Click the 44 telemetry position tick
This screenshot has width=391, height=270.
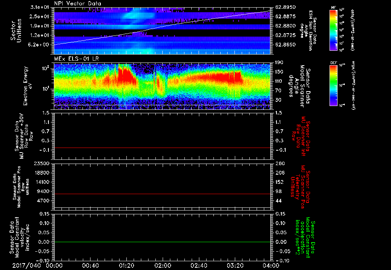click(x=278, y=201)
